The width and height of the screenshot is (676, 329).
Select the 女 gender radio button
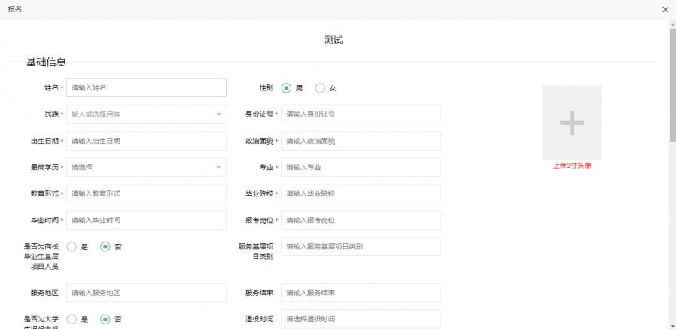[x=320, y=88]
